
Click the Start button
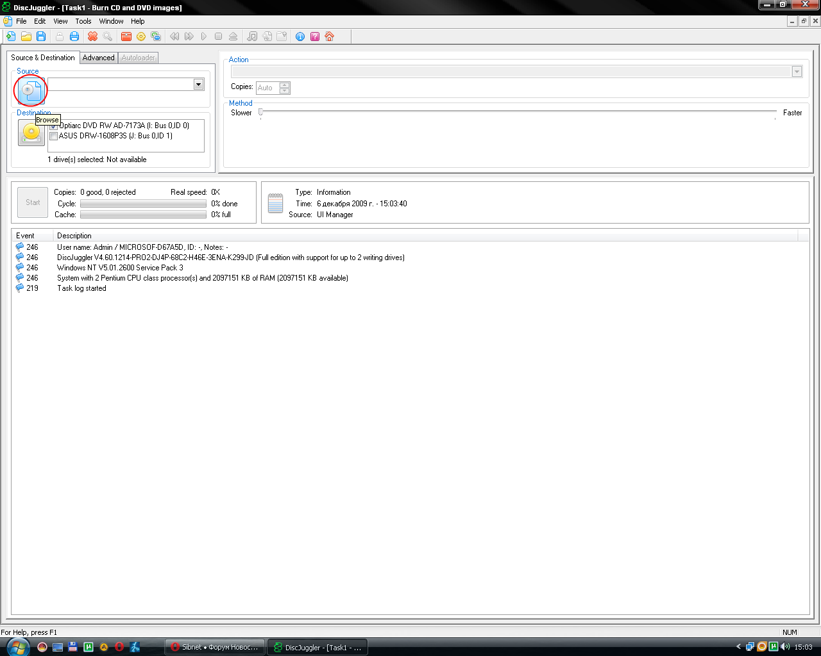pyautogui.click(x=33, y=202)
